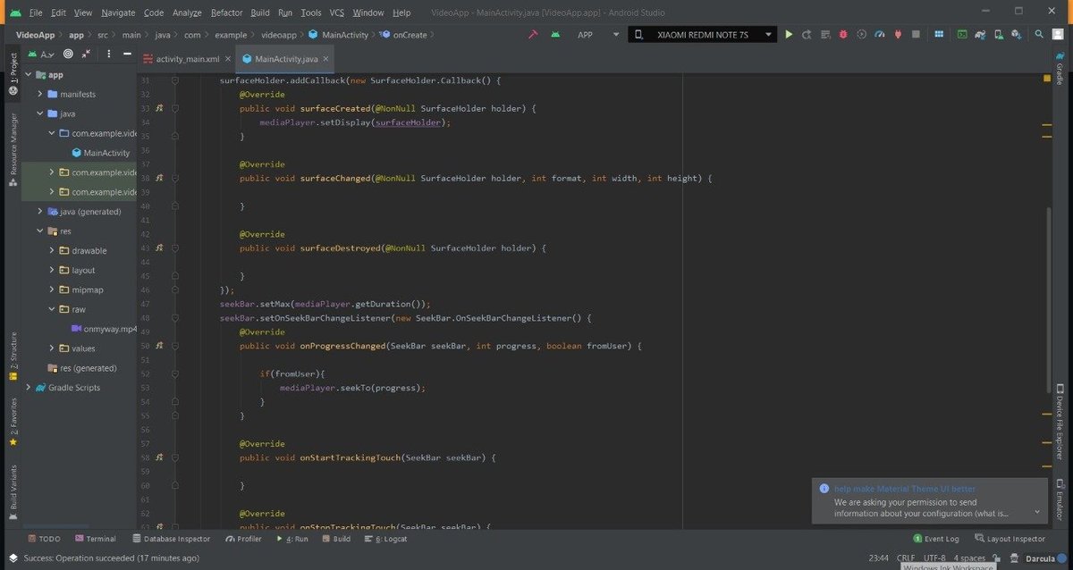Click the Make Project hammer icon

[x=532, y=35]
